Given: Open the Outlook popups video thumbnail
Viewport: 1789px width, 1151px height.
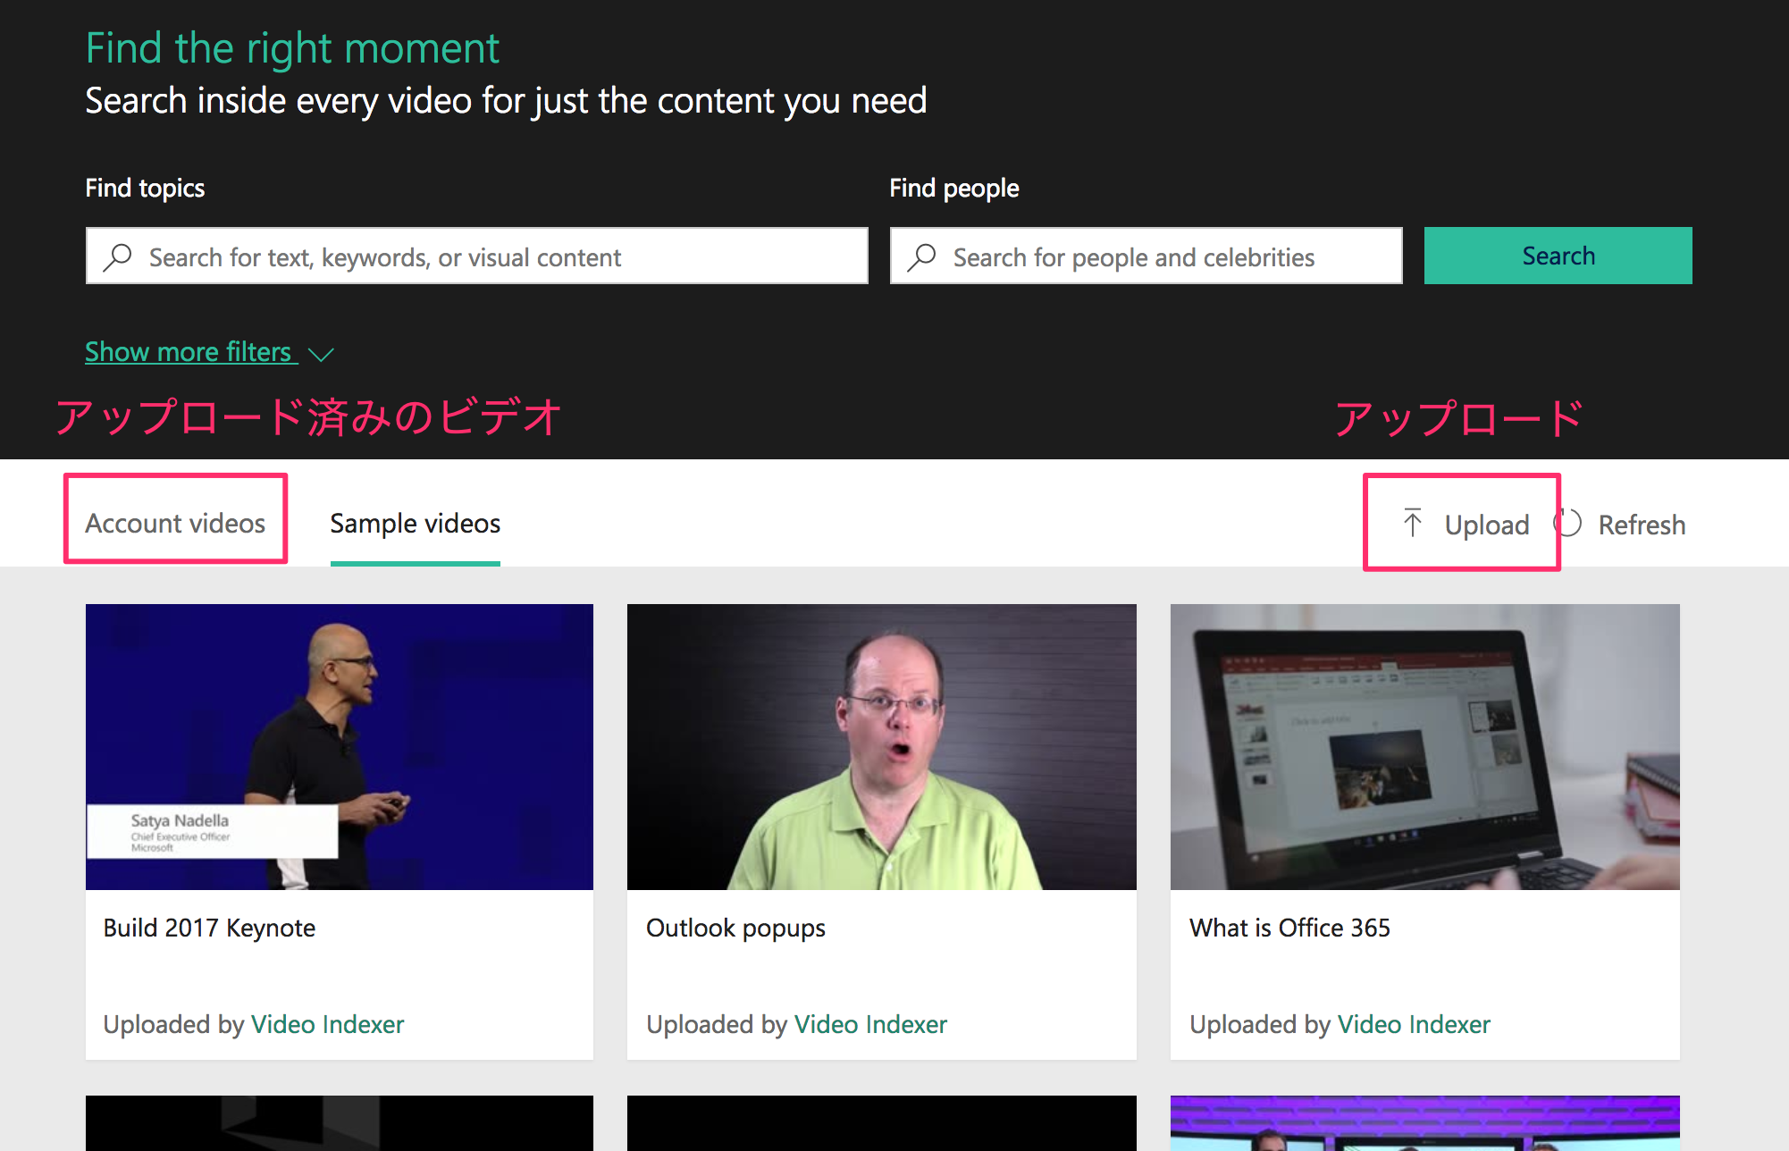Looking at the screenshot, I should (882, 746).
